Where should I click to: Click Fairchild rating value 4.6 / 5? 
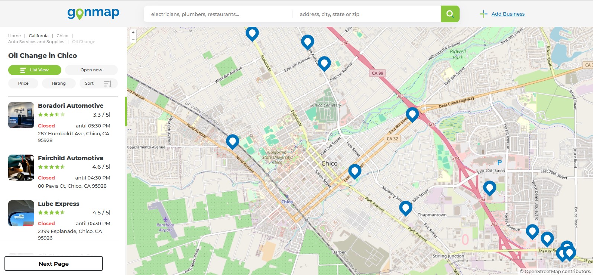coord(101,167)
